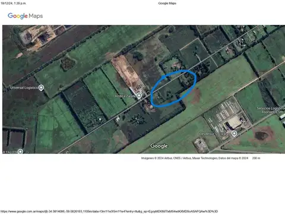Viewport: 285px width, 214px height.
Task: Open the Desdelsur SA Zarate pin
Action: click(x=234, y=134)
